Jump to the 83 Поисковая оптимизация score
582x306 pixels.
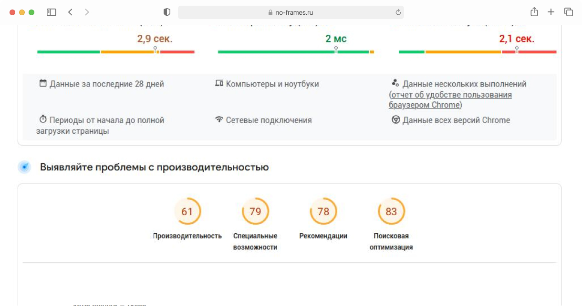(x=391, y=211)
